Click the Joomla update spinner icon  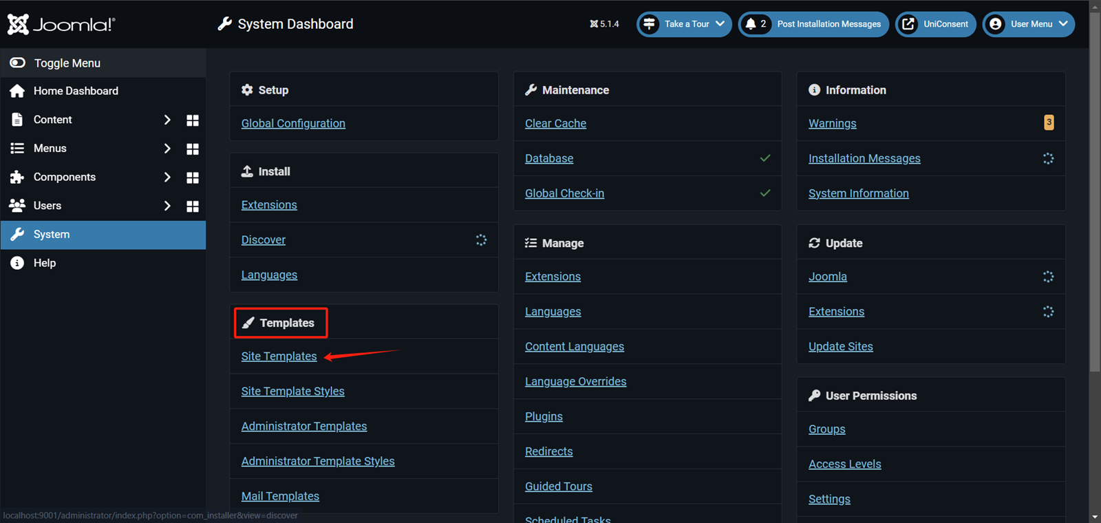[1048, 277]
